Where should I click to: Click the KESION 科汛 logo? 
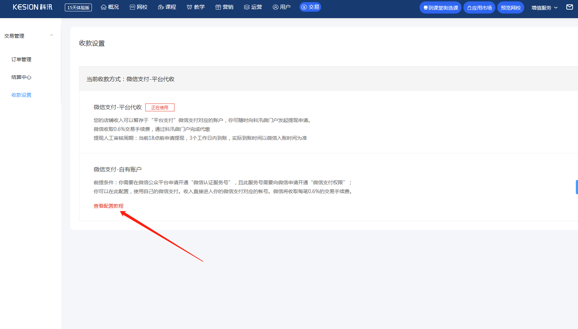tap(32, 7)
